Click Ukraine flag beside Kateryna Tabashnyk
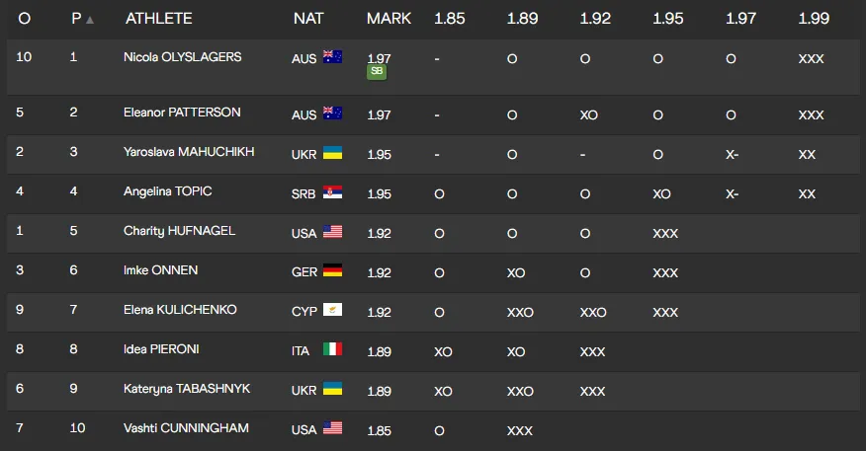 pos(332,390)
